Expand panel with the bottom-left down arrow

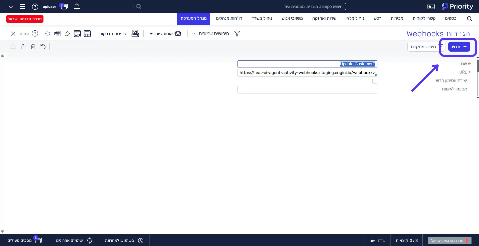[x=2, y=232]
